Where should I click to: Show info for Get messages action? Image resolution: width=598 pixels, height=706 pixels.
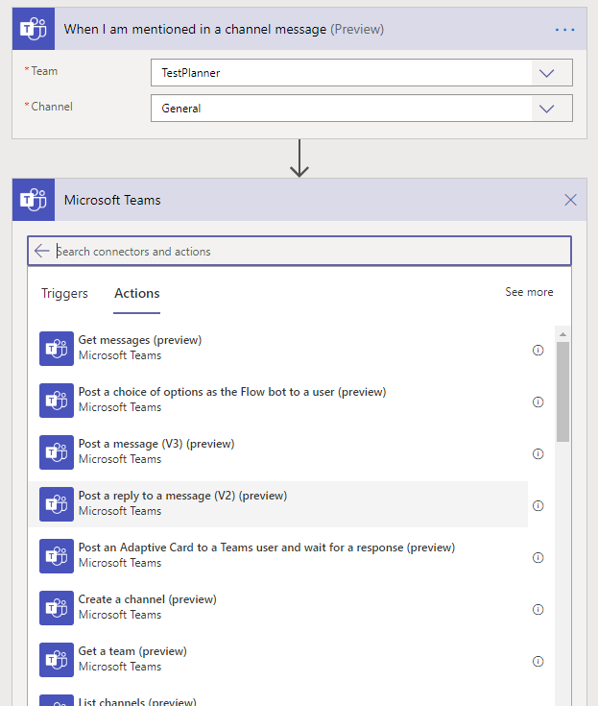tap(538, 350)
